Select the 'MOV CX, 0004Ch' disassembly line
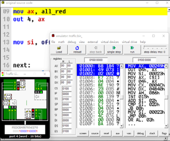This screenshot has width=170, height=141. click(145, 85)
